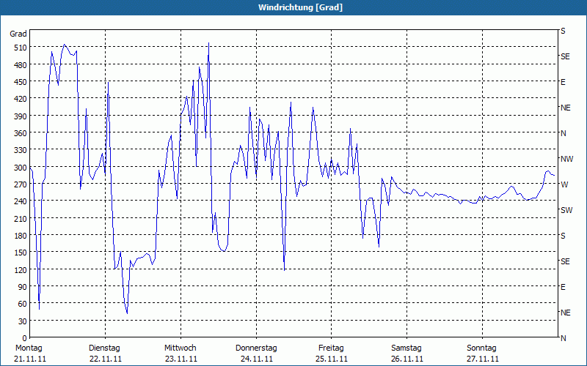Screen dimensions: 587x366
Task: Select the 390 y-axis value
Action: pyautogui.click(x=21, y=116)
